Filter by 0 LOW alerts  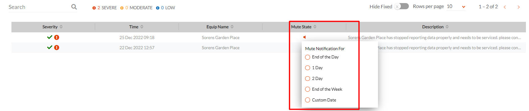coord(165,8)
